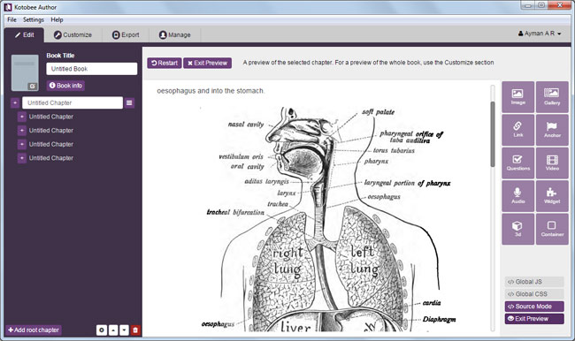
Task: Open the chapter options menu icon
Action: click(129, 103)
